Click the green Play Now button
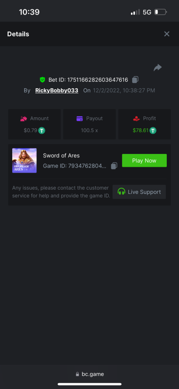This screenshot has height=389, width=179. coord(144,160)
